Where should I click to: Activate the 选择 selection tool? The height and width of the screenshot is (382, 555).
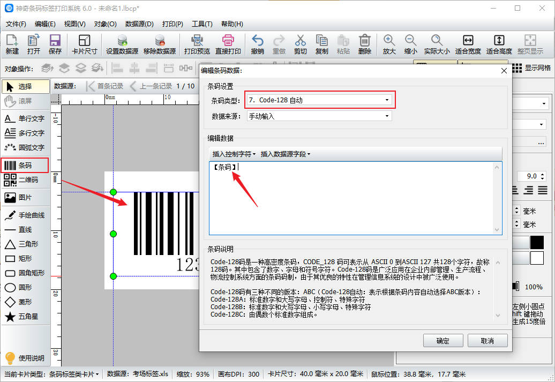pos(26,86)
